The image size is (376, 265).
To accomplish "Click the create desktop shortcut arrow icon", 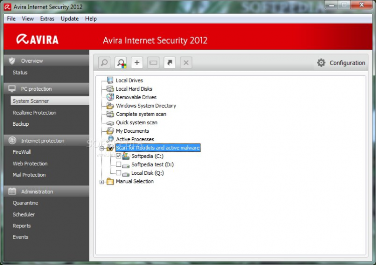I will [x=169, y=63].
